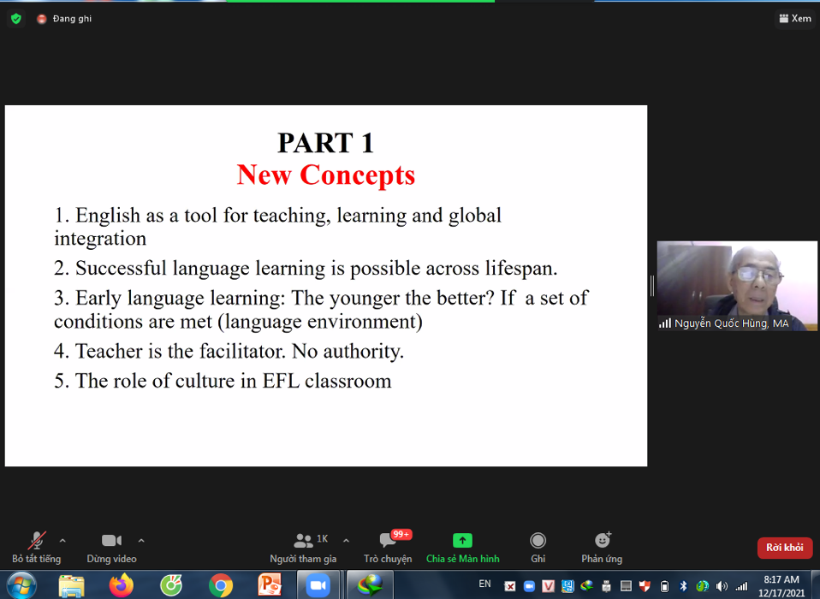Click the Windows Start button
Image resolution: width=820 pixels, height=599 pixels.
pos(20,585)
